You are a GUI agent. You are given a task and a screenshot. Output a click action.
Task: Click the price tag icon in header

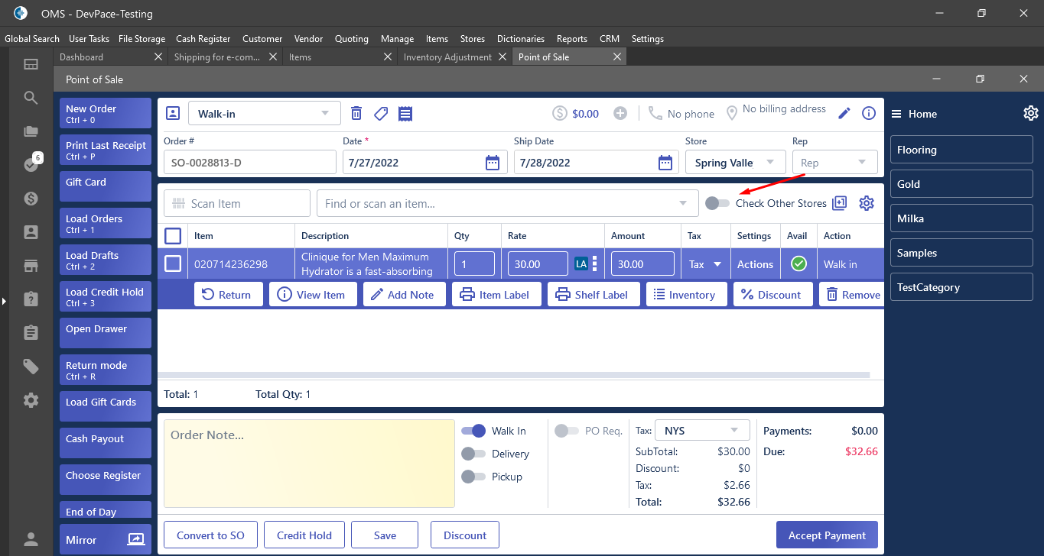click(x=381, y=114)
